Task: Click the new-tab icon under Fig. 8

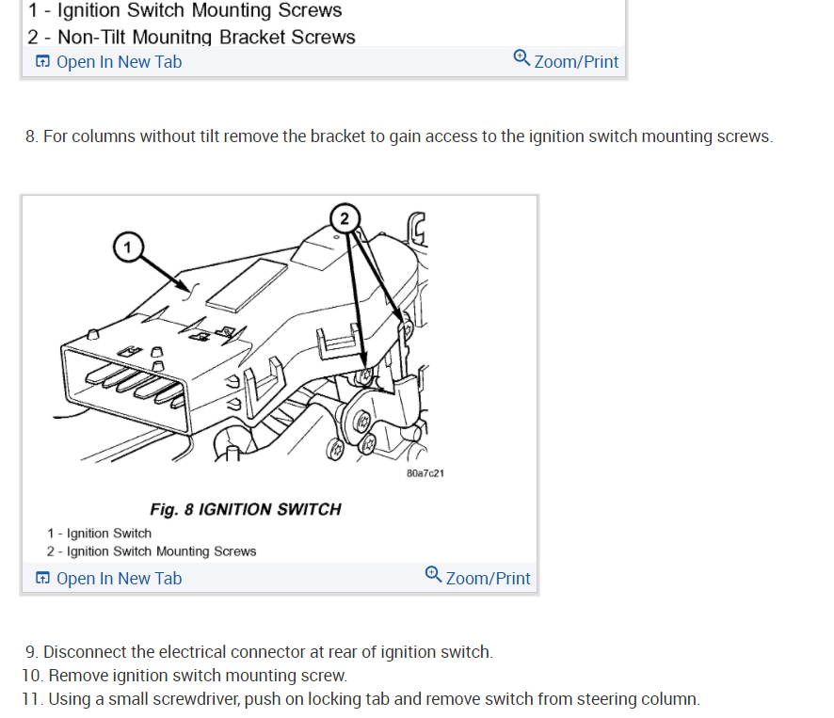Action: (x=42, y=578)
